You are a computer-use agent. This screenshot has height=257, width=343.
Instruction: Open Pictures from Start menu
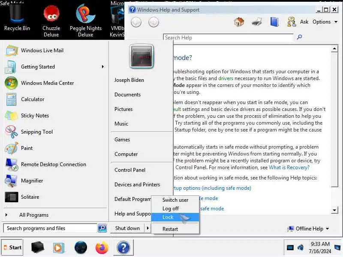pyautogui.click(x=123, y=109)
